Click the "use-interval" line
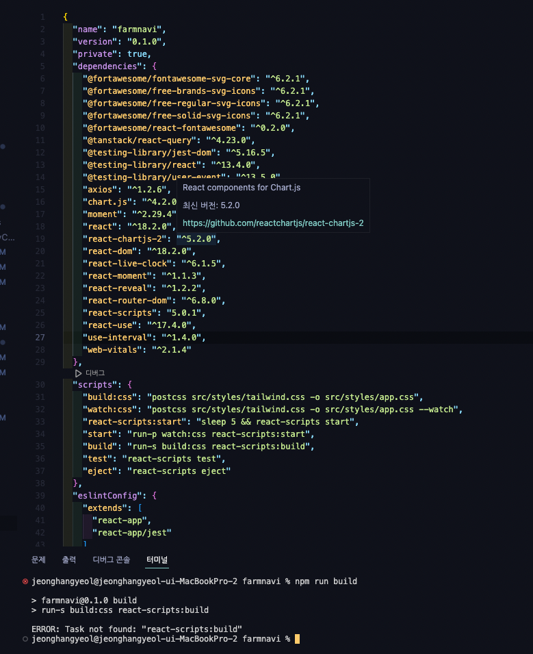533x654 pixels. [144, 338]
